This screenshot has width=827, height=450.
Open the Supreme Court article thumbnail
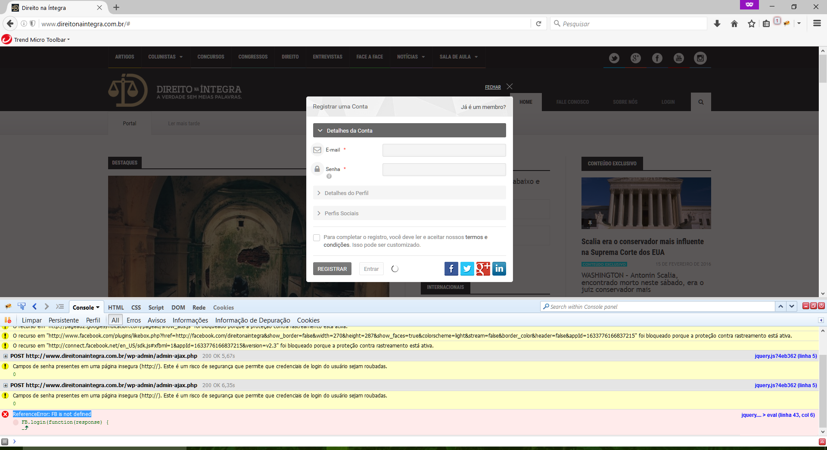(x=646, y=203)
